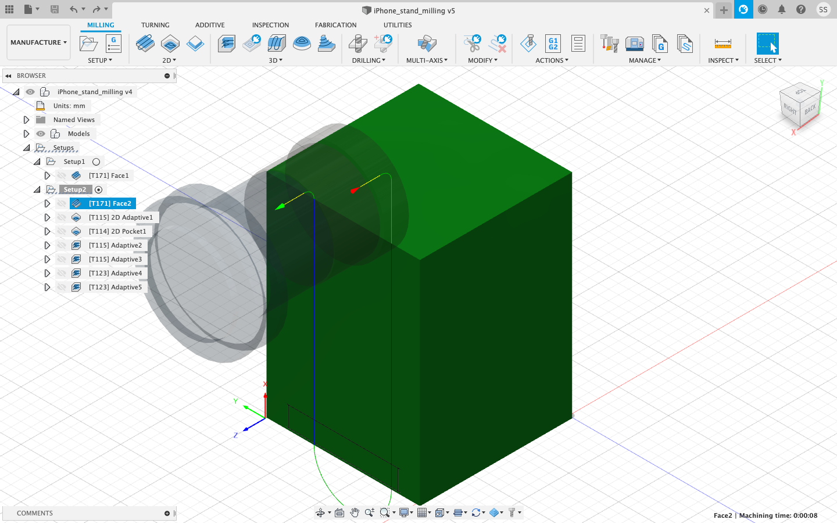Toggle toolpath visibility of [T114] 2D Pocket1
Image resolution: width=837 pixels, height=523 pixels.
coord(62,231)
